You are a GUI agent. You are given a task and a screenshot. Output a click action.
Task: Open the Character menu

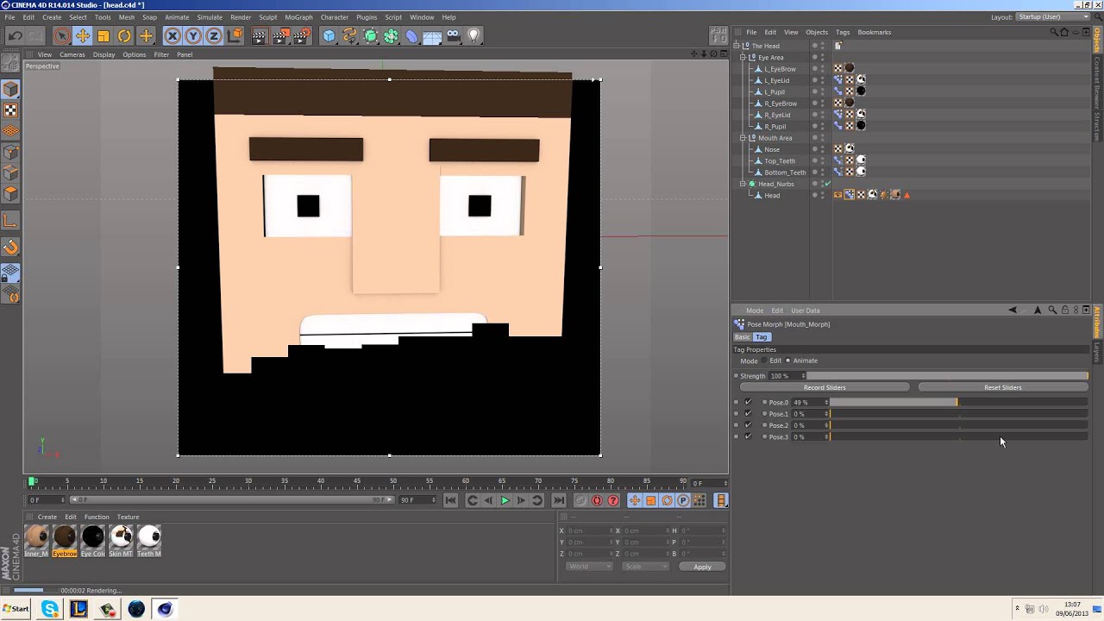(335, 17)
